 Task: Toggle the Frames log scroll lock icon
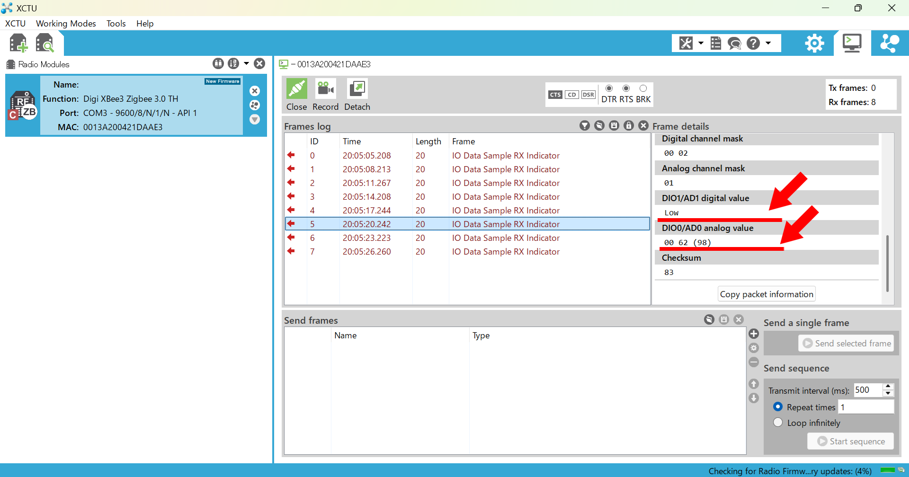click(629, 125)
